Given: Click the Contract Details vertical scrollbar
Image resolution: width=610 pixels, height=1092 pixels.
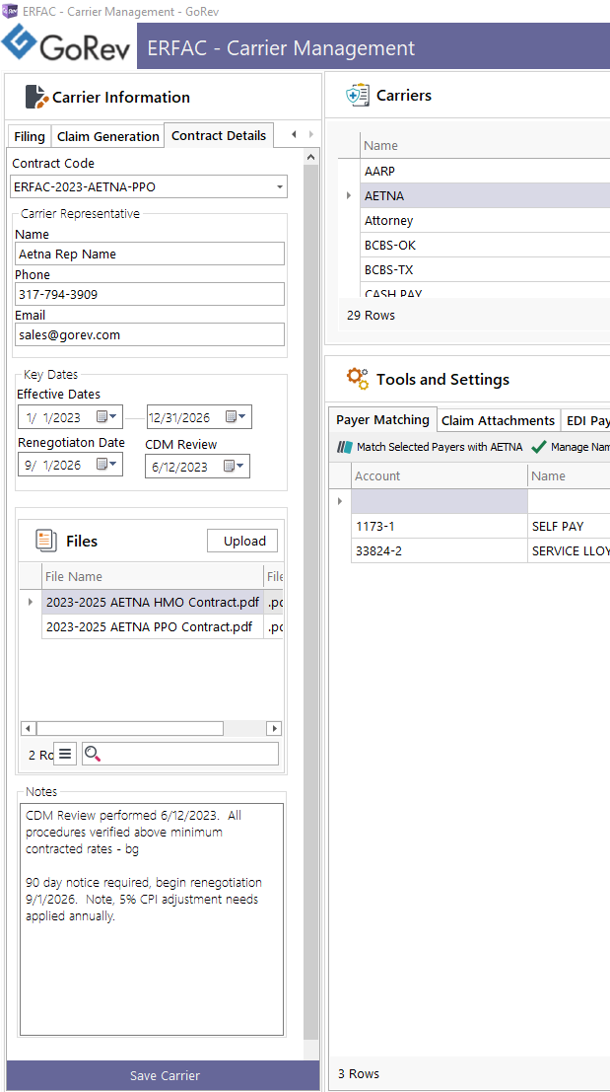Looking at the screenshot, I should click(311, 602).
